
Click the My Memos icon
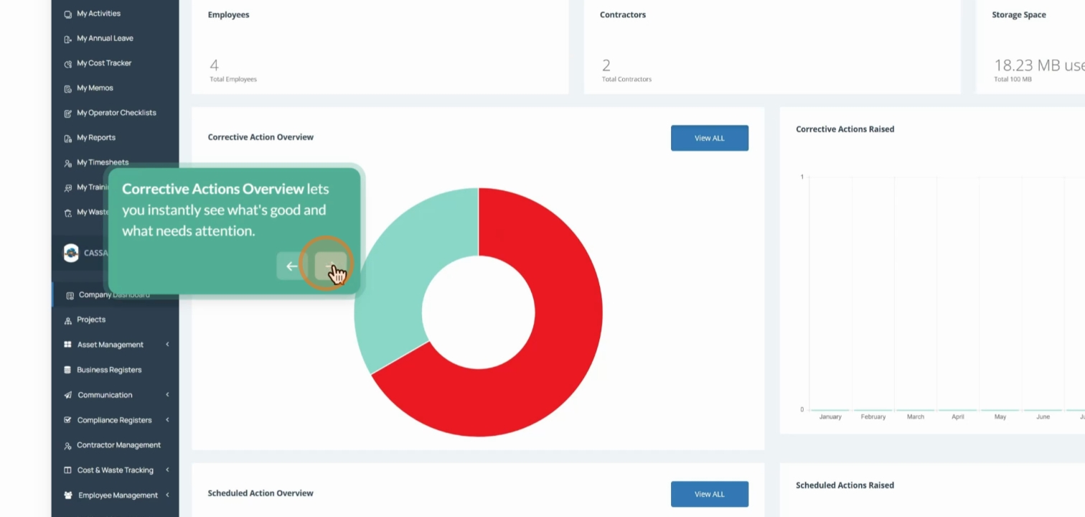click(68, 88)
